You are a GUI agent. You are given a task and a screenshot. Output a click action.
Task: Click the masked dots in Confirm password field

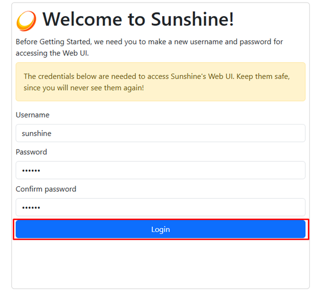click(31, 207)
